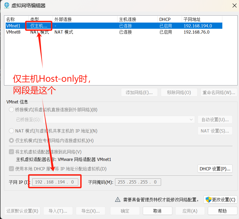The image size is (239, 219).
Task: Click the 主机连接 column header
Action: (137, 19)
